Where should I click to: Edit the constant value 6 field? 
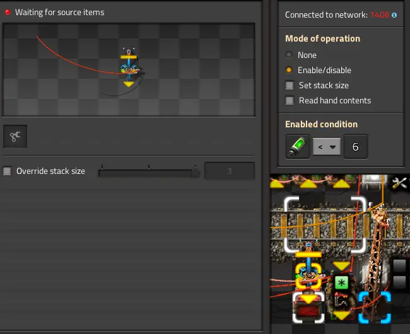tap(355, 146)
